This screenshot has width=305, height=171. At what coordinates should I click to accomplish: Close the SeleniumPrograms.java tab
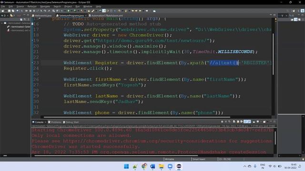86,16
